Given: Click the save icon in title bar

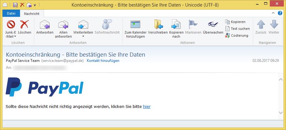Looking at the screenshot, I should (x=15, y=5).
